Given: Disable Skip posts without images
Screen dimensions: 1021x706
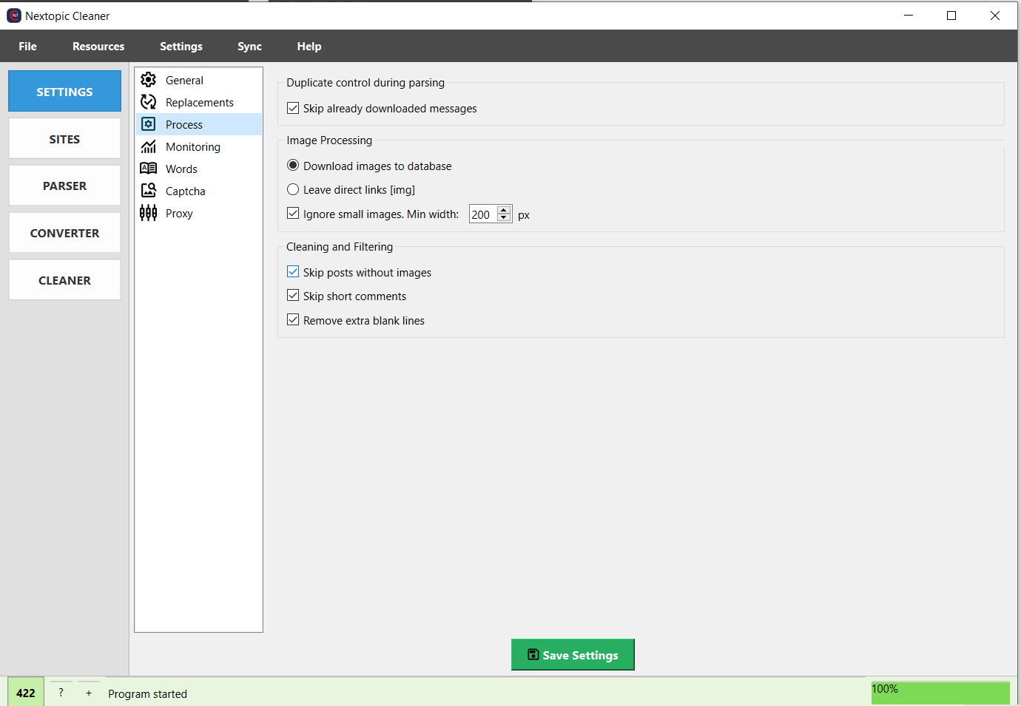Looking at the screenshot, I should [293, 272].
